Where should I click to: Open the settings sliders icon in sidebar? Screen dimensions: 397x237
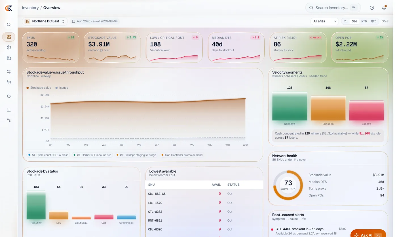coord(9,120)
